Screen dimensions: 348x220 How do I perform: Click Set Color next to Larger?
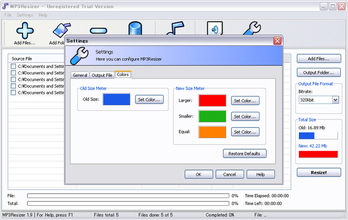(245, 101)
